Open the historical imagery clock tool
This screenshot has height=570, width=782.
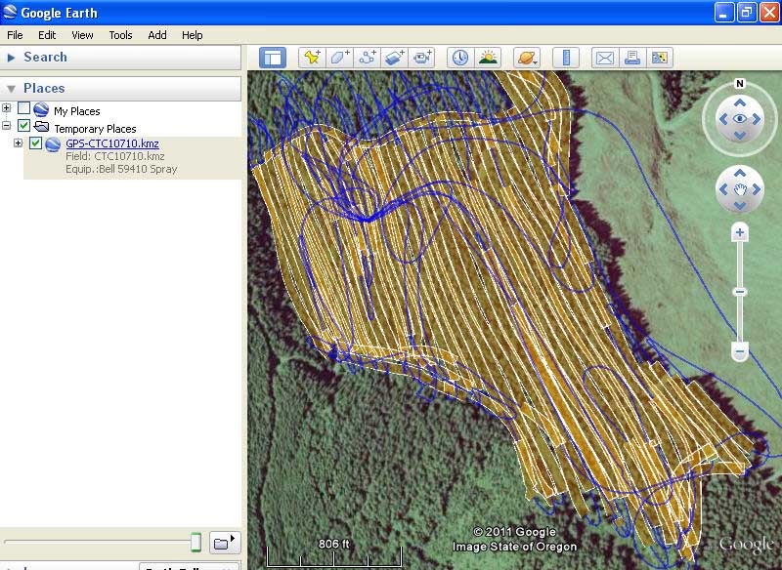[x=458, y=58]
